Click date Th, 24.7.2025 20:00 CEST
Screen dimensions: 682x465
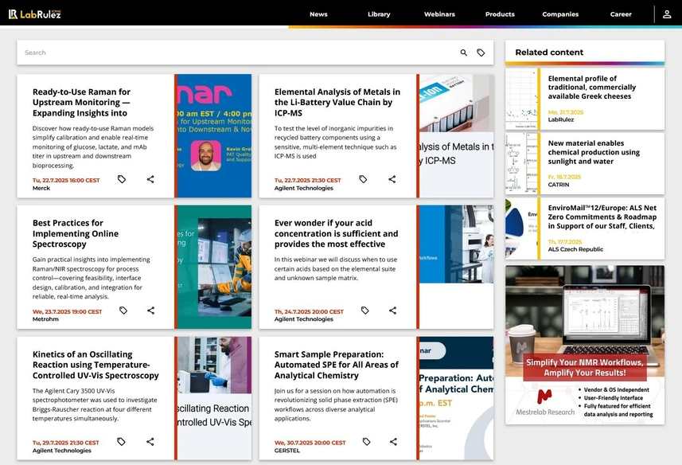[x=309, y=311]
